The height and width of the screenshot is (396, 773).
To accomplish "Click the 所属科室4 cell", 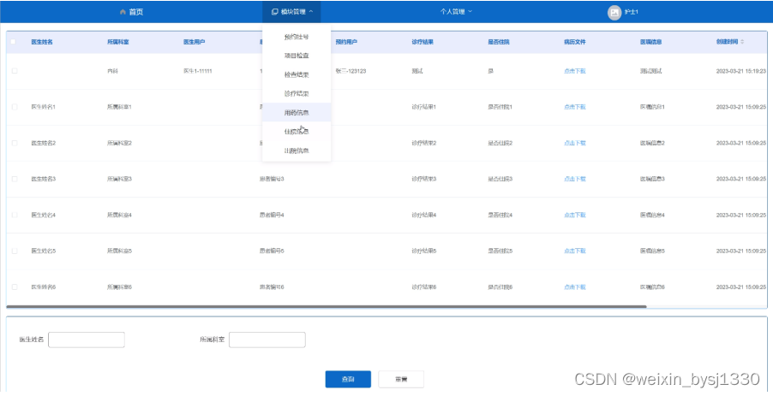I will (120, 215).
